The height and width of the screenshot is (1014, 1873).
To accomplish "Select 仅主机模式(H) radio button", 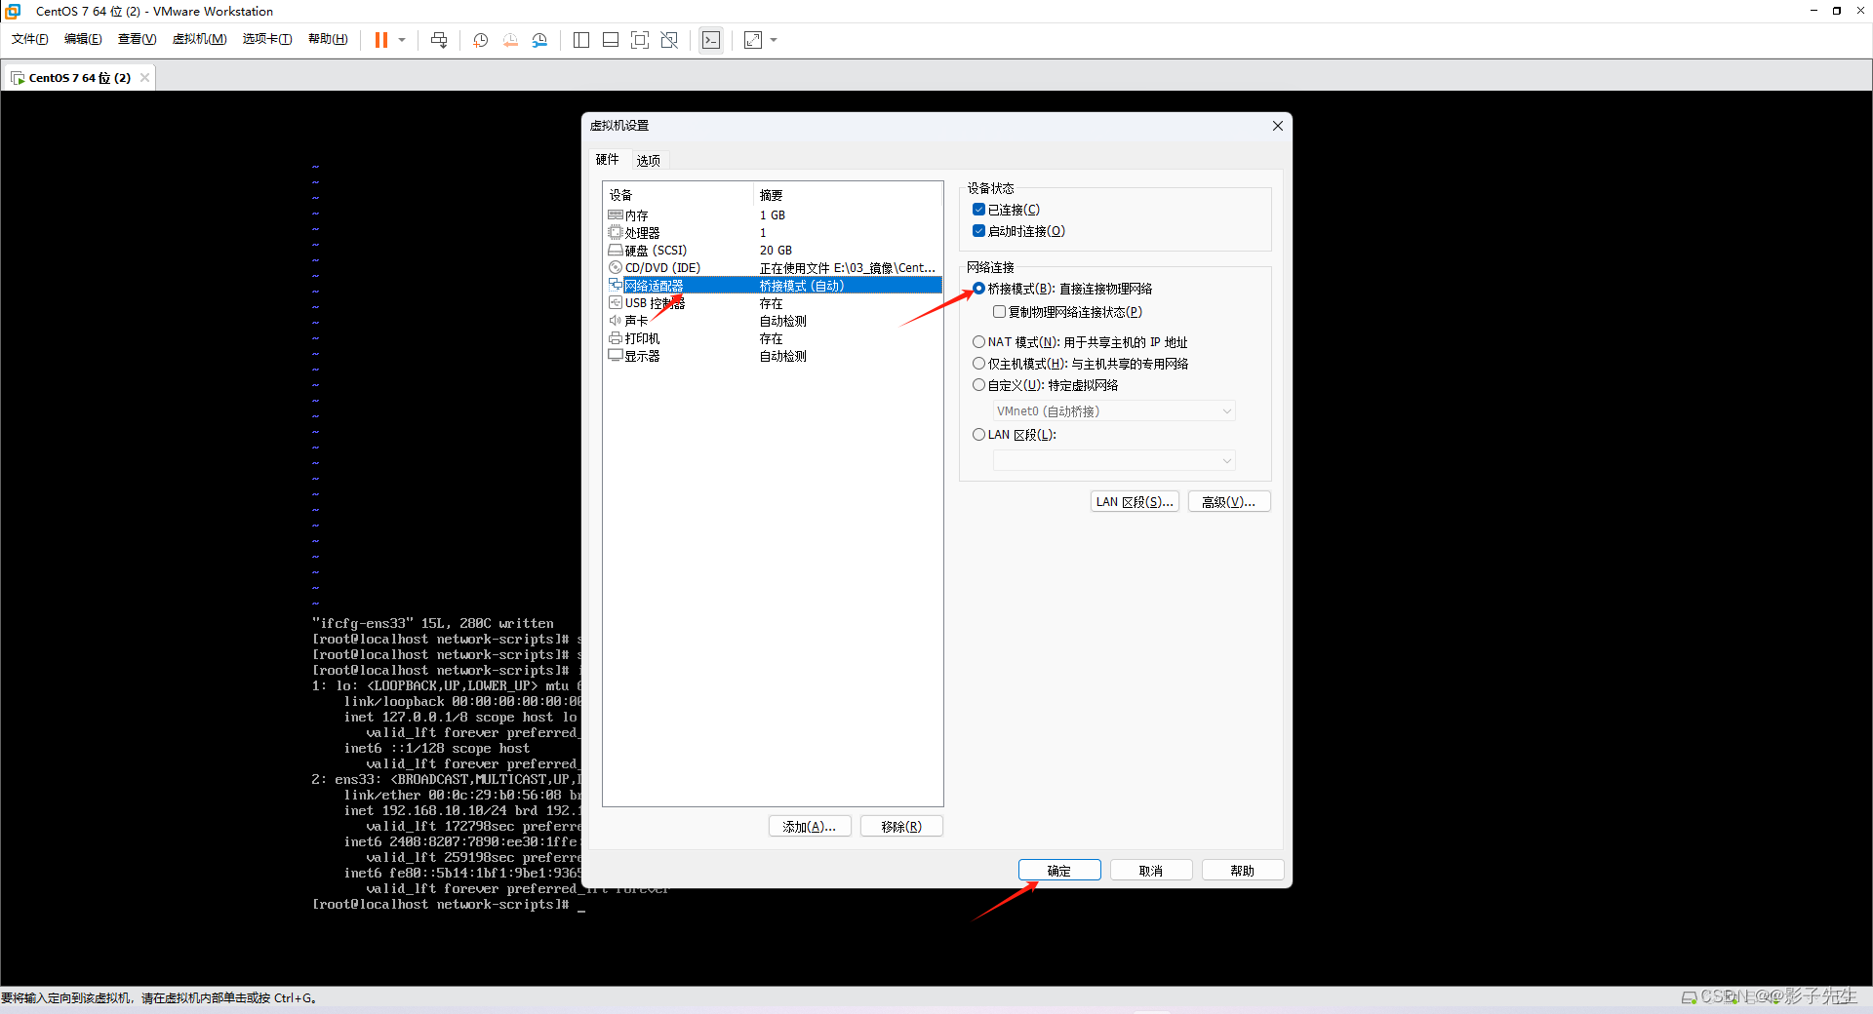I will [x=978, y=364].
